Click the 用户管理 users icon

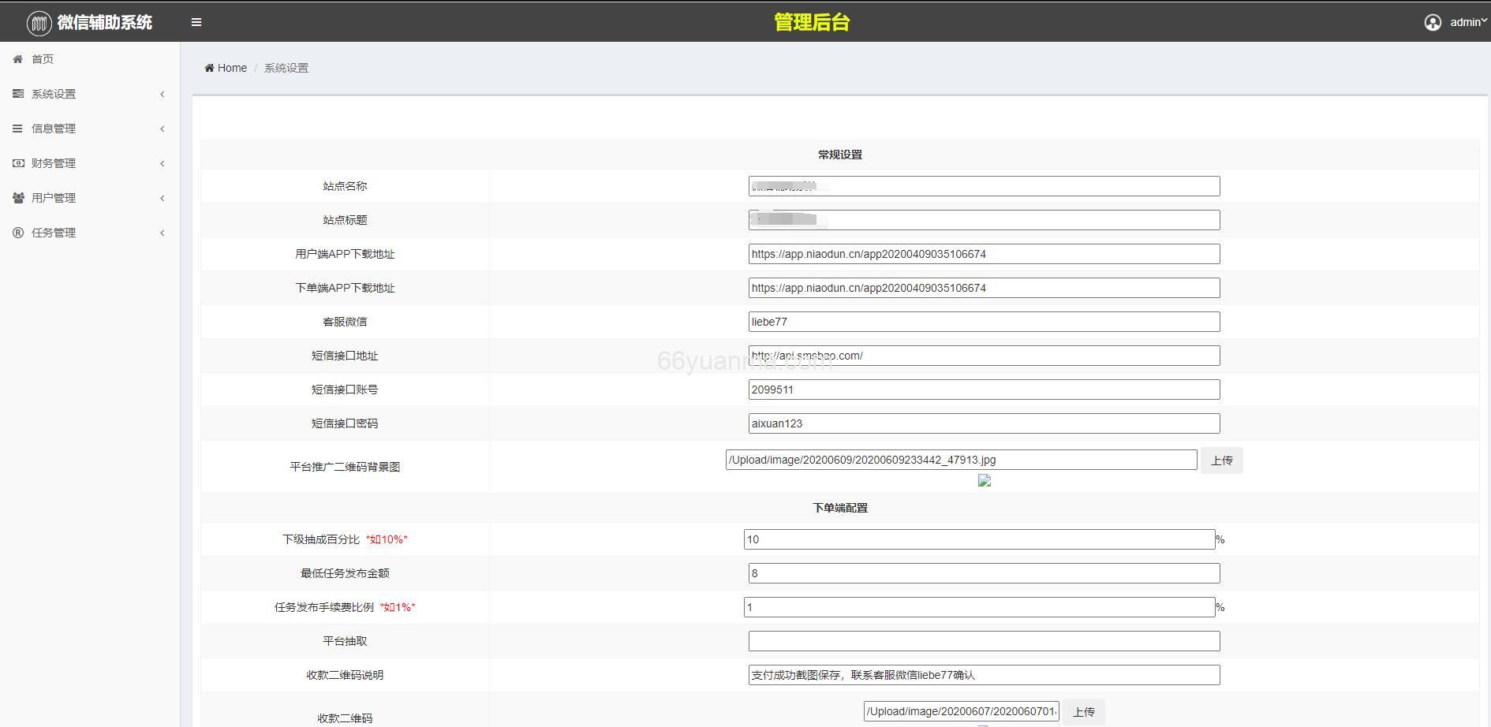(x=17, y=198)
